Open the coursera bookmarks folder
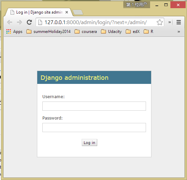Viewport: 187px width, 180px height. pyautogui.click(x=86, y=32)
